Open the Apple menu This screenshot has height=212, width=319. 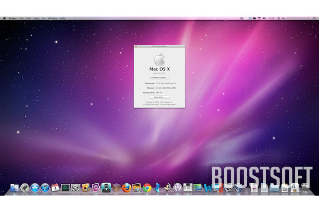coord(4,18)
